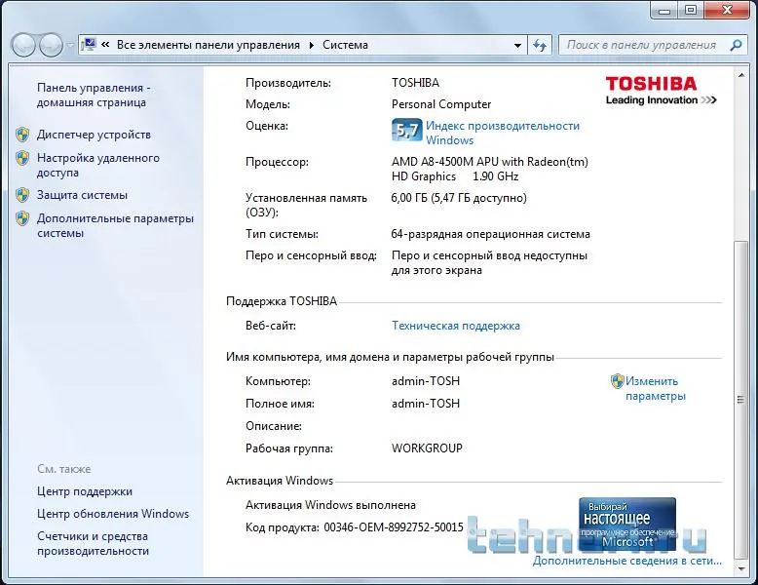This screenshot has height=585, width=758.
Task: Click the shield icon beside "Диспетчер устройств"
Action: point(22,135)
